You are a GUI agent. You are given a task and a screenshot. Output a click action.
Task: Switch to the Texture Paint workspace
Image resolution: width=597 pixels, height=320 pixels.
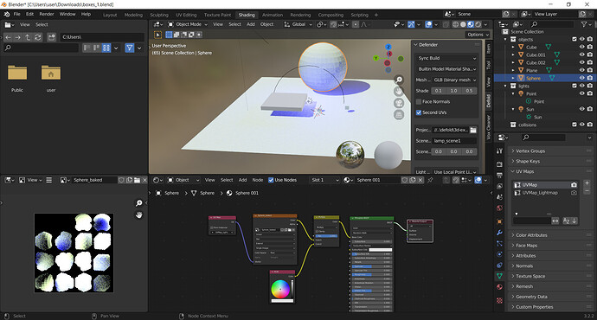(x=217, y=15)
